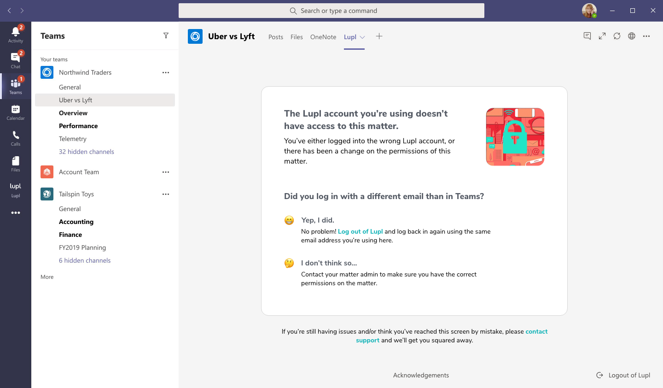This screenshot has height=388, width=663.
Task: Navigate forward with the right arrow
Action: pyautogui.click(x=22, y=11)
